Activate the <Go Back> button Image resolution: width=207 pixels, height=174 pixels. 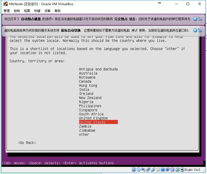point(27,143)
